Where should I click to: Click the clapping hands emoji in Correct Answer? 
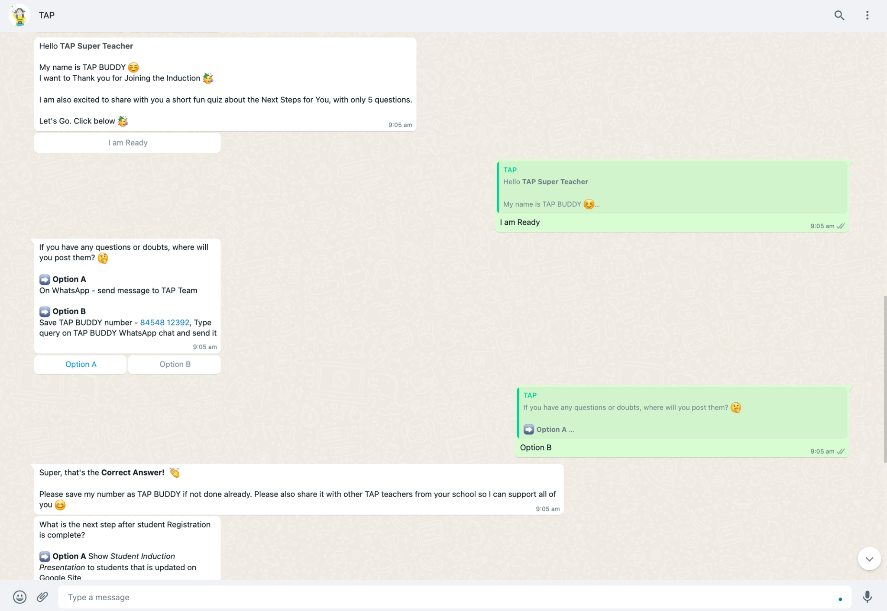point(175,472)
